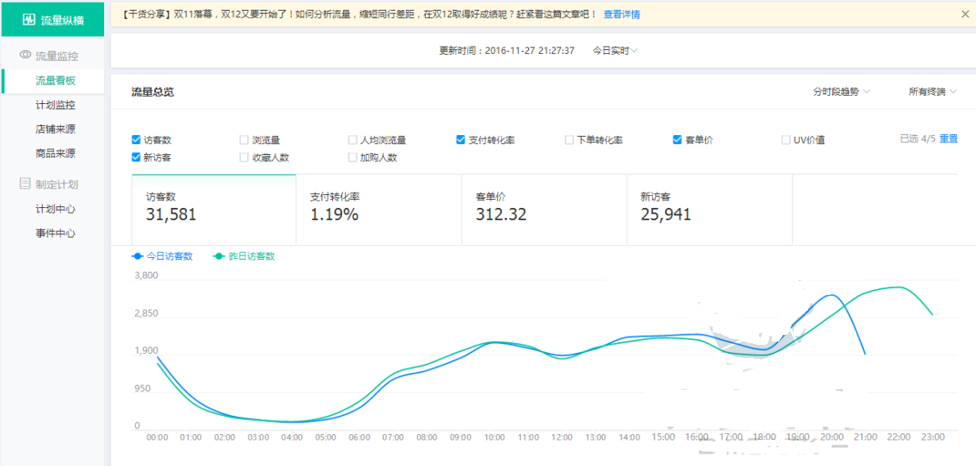
Task: Click the 查看详情 link
Action: point(622,15)
